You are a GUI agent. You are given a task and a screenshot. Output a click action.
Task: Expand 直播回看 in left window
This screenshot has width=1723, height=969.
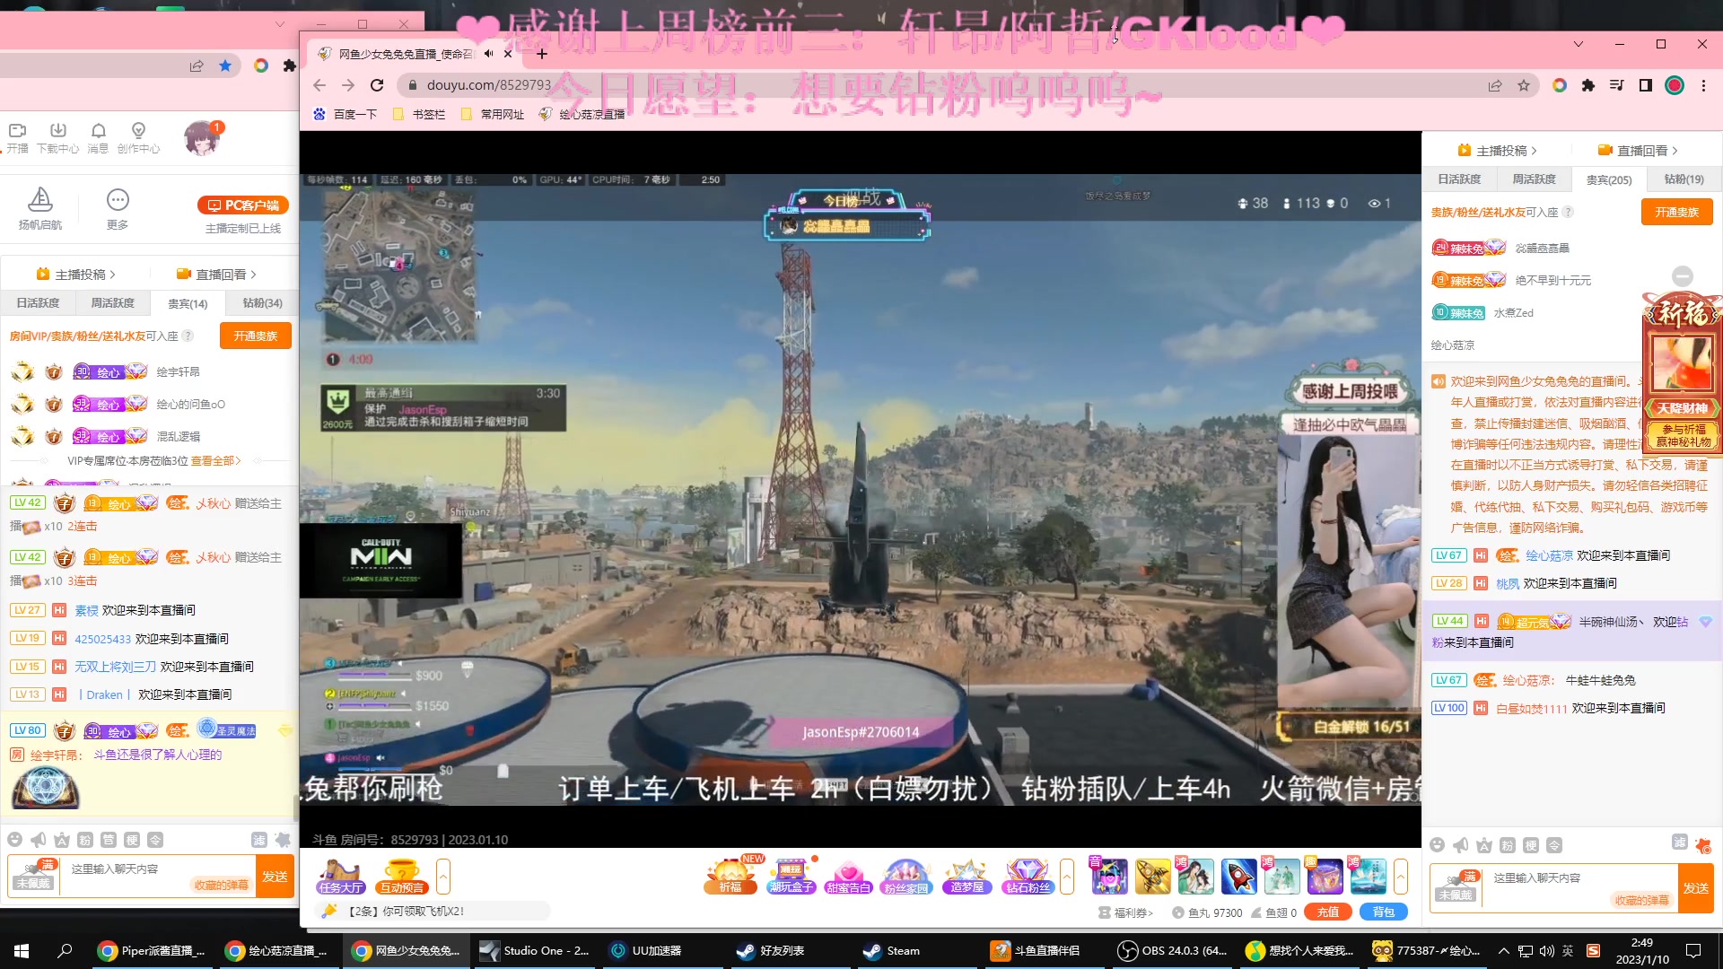tap(216, 275)
